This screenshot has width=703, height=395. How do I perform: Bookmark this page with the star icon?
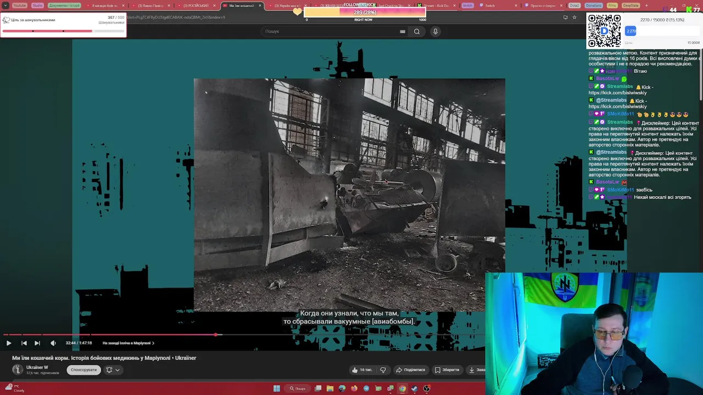pyautogui.click(x=574, y=17)
